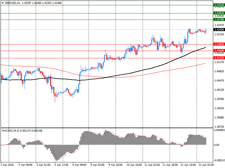Select the 1.41840 red level label
This screenshot has height=168, width=225.
point(219,44)
